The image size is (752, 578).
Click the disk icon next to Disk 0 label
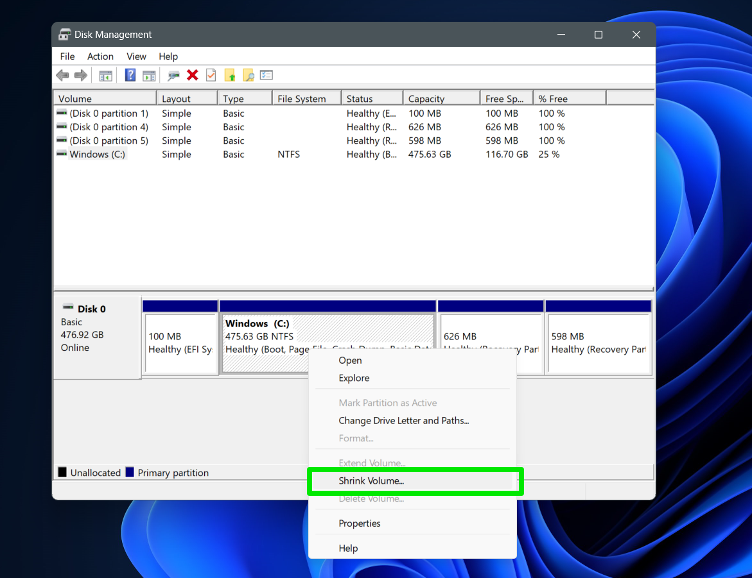68,307
